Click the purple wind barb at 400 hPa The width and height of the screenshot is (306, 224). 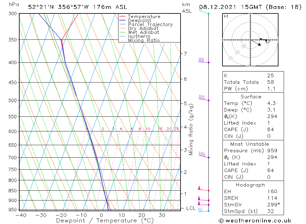click(x=203, y=61)
